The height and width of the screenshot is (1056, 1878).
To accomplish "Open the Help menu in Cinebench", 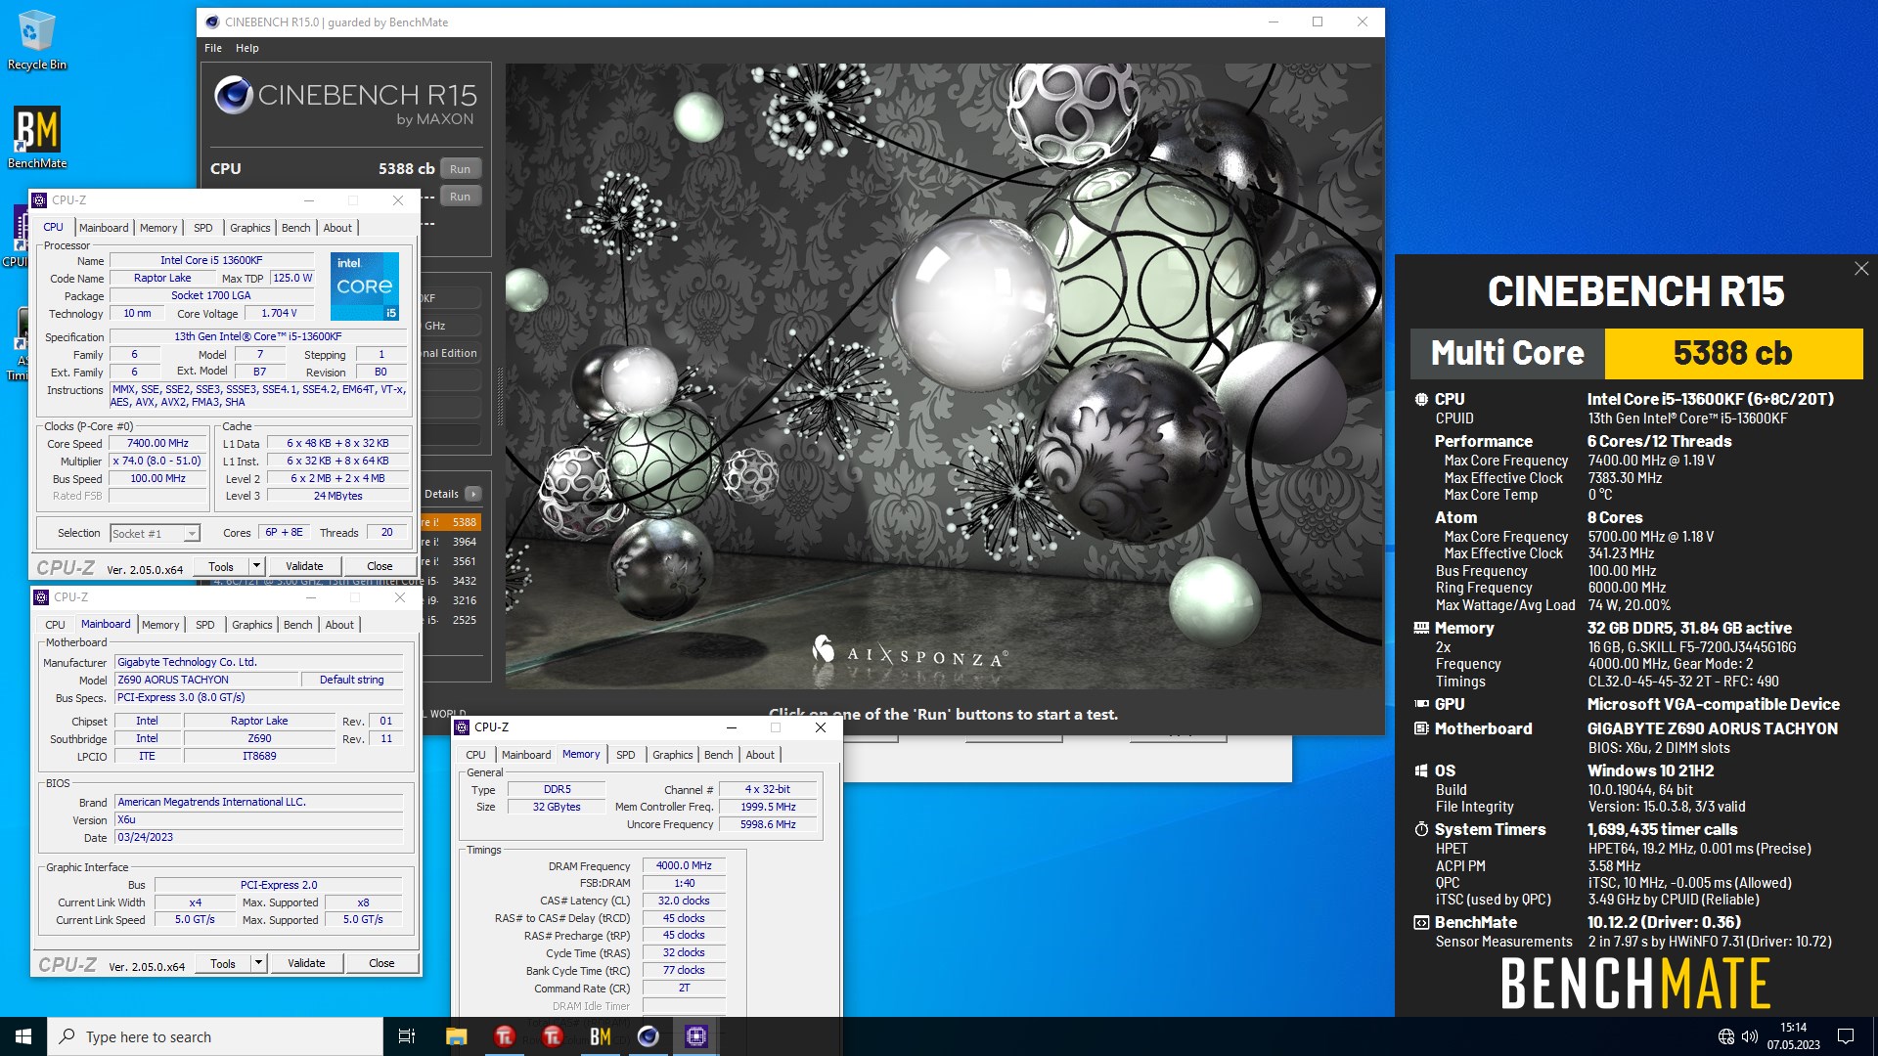I will [247, 48].
